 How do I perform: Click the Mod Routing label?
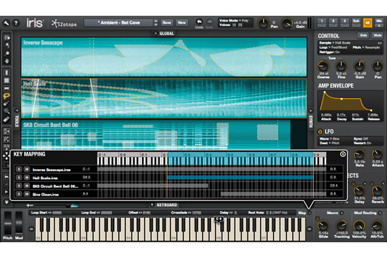(365, 213)
